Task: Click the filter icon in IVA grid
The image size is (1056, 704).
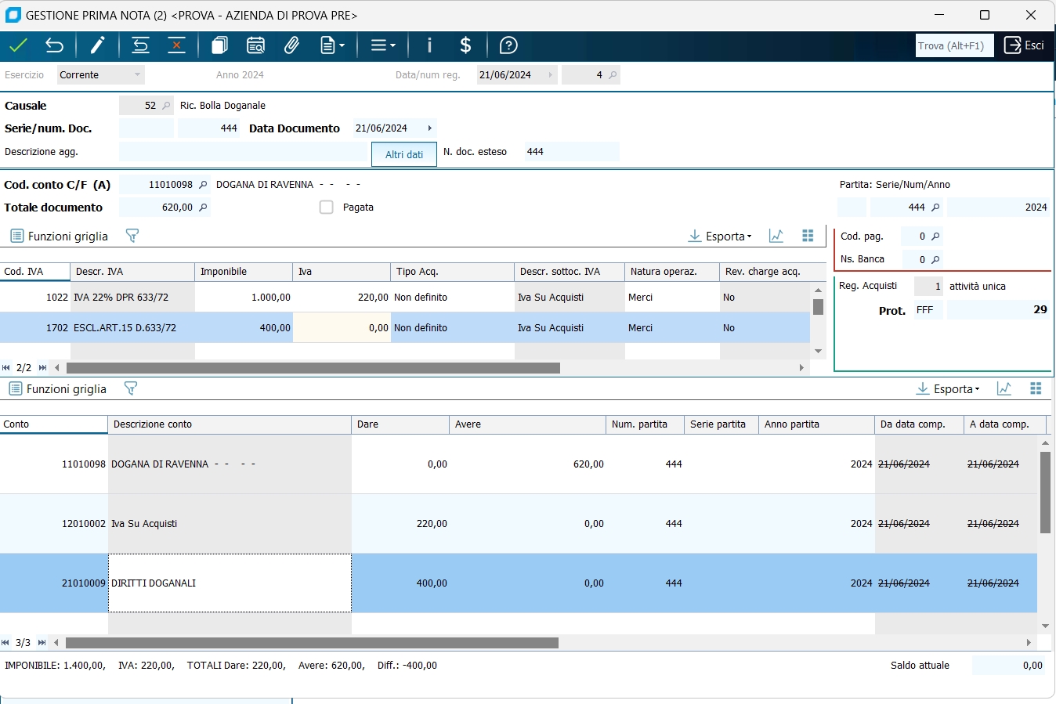Action: pyautogui.click(x=132, y=236)
